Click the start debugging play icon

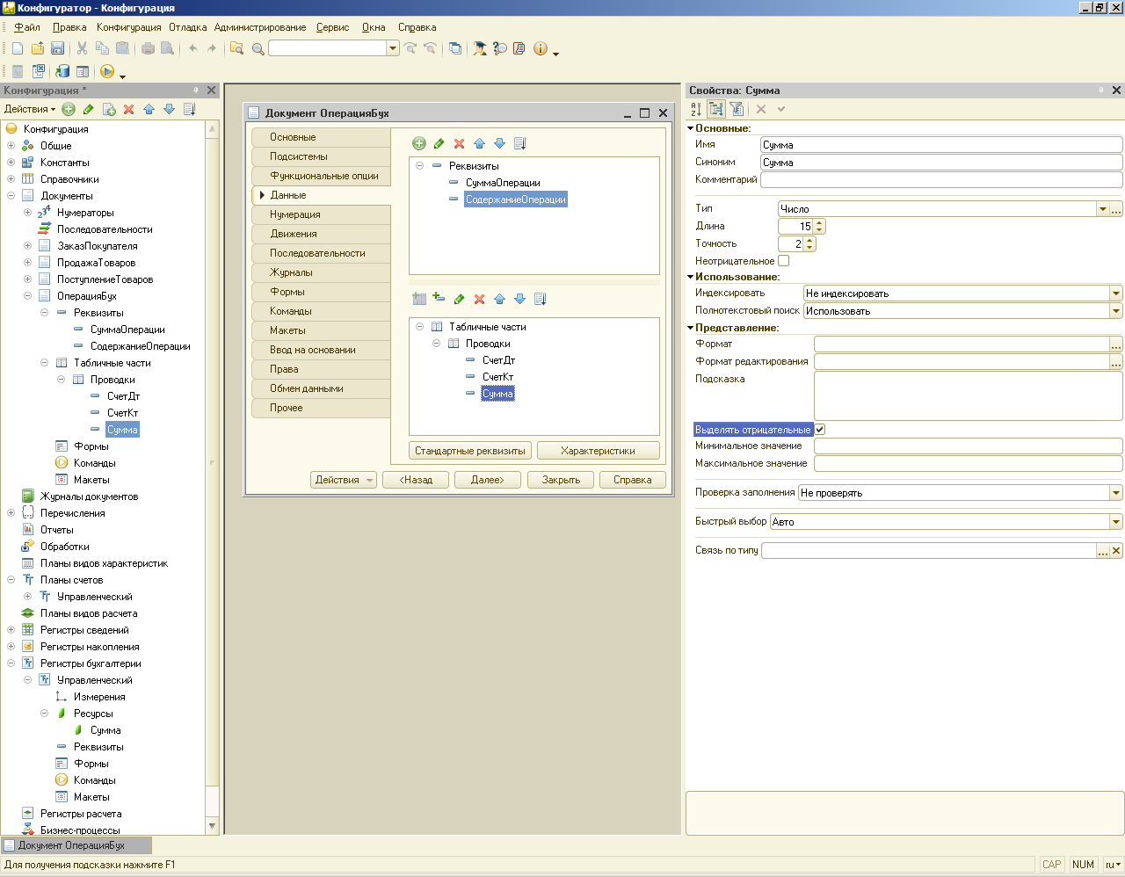click(106, 71)
